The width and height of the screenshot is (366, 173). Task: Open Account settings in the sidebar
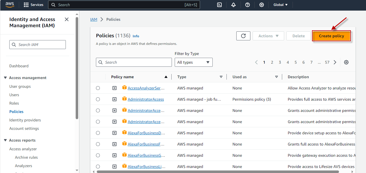click(24, 128)
